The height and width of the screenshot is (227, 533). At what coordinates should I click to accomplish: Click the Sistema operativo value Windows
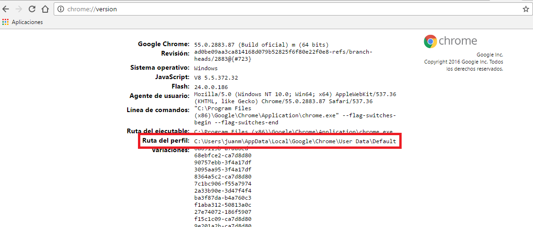(x=206, y=68)
